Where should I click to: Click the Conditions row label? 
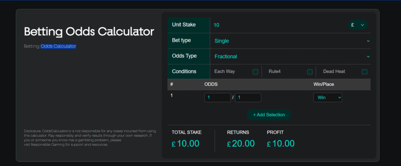(184, 72)
